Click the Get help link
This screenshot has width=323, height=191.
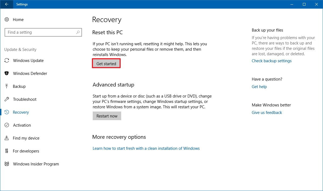259,87
